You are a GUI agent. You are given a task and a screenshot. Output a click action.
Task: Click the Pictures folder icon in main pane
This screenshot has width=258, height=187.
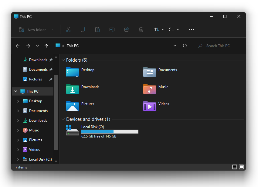[x=73, y=106]
